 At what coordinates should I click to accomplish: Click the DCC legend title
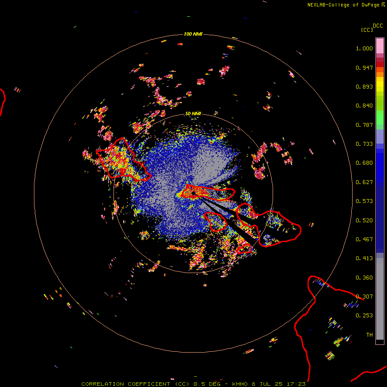click(x=378, y=26)
